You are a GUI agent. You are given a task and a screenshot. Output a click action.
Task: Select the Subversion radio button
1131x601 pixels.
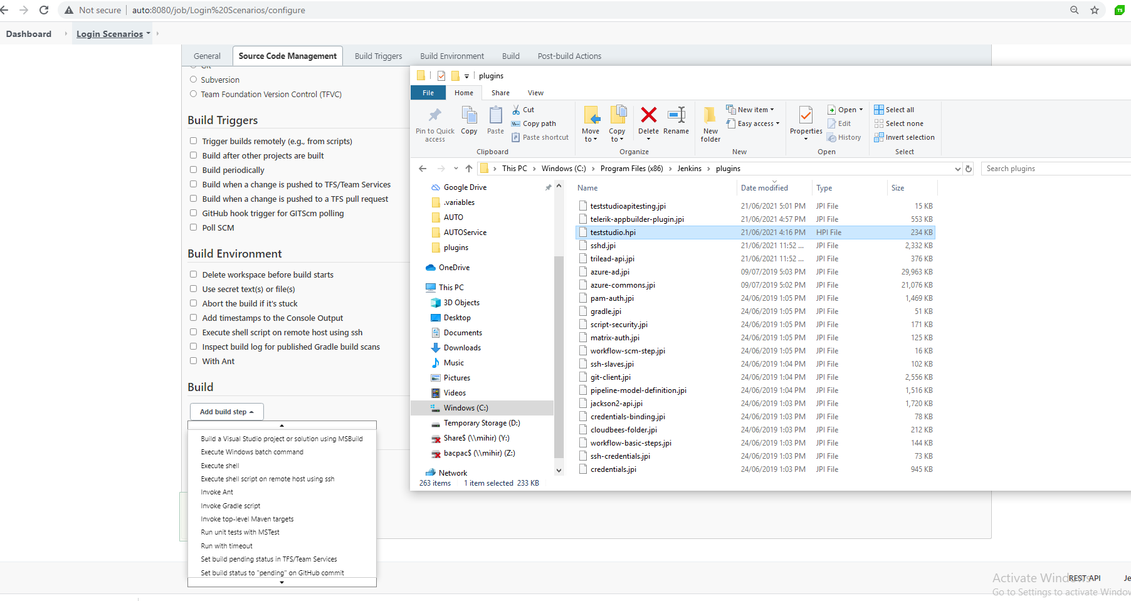coord(194,80)
